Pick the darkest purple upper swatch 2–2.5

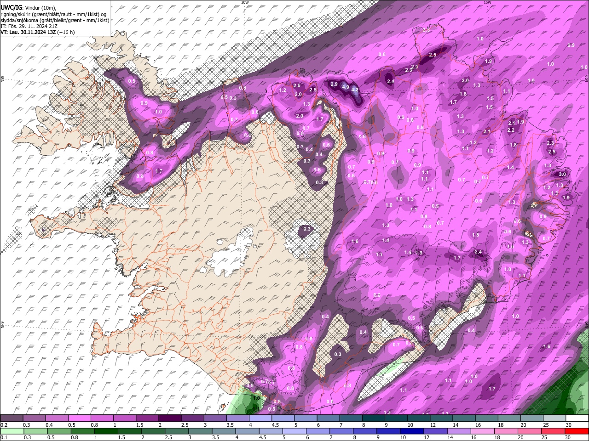170,418
